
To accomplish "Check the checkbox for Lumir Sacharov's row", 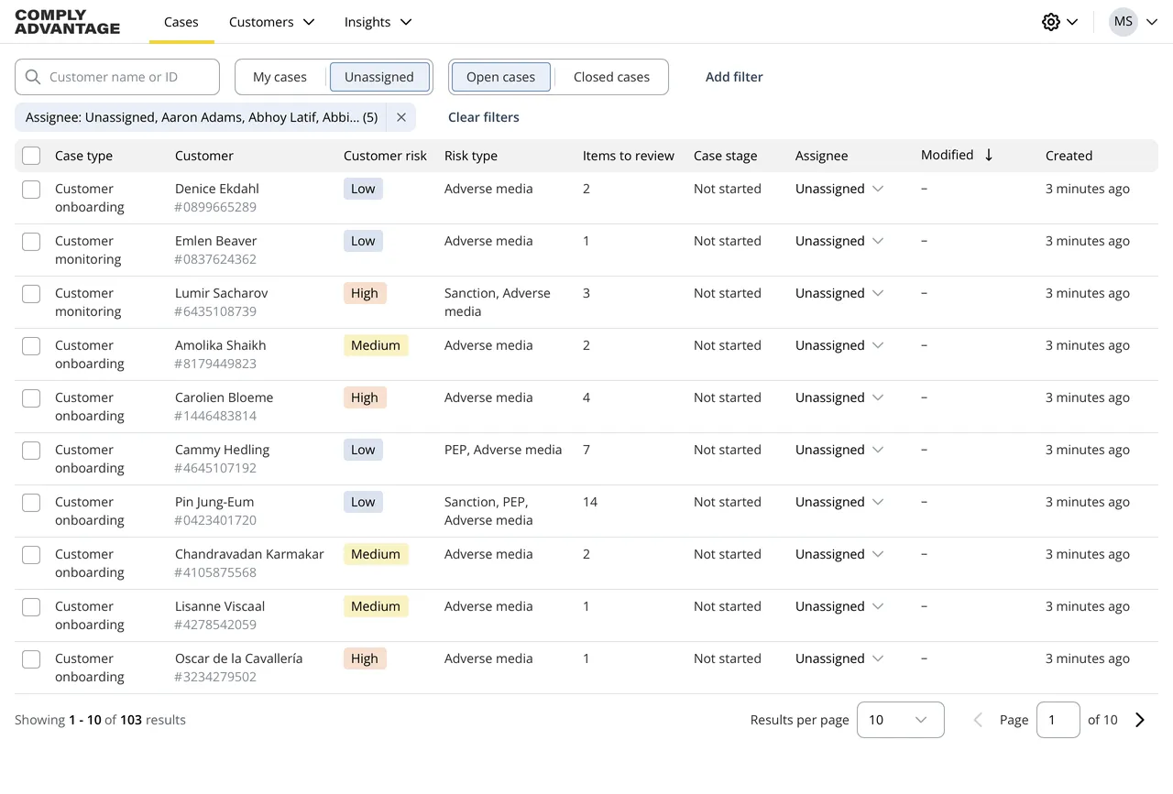I will point(30,293).
